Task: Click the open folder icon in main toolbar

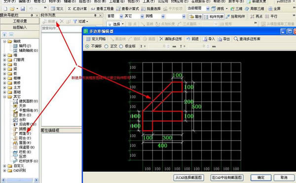Action: (x=12, y=9)
